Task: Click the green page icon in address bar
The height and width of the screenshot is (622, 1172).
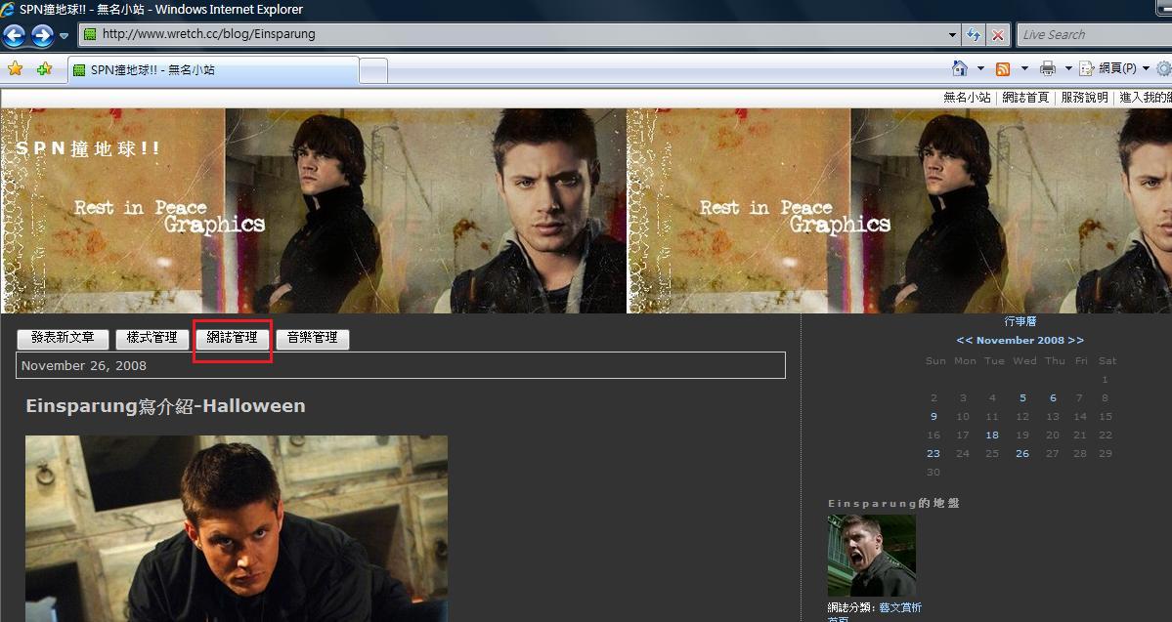Action: pos(90,33)
